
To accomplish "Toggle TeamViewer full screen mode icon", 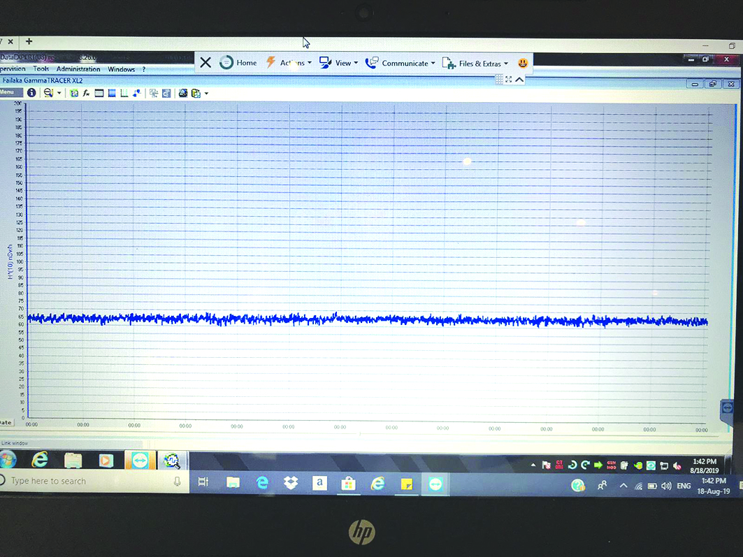I will point(509,79).
